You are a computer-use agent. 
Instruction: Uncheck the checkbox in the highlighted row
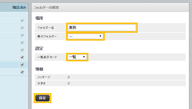pos(22,65)
